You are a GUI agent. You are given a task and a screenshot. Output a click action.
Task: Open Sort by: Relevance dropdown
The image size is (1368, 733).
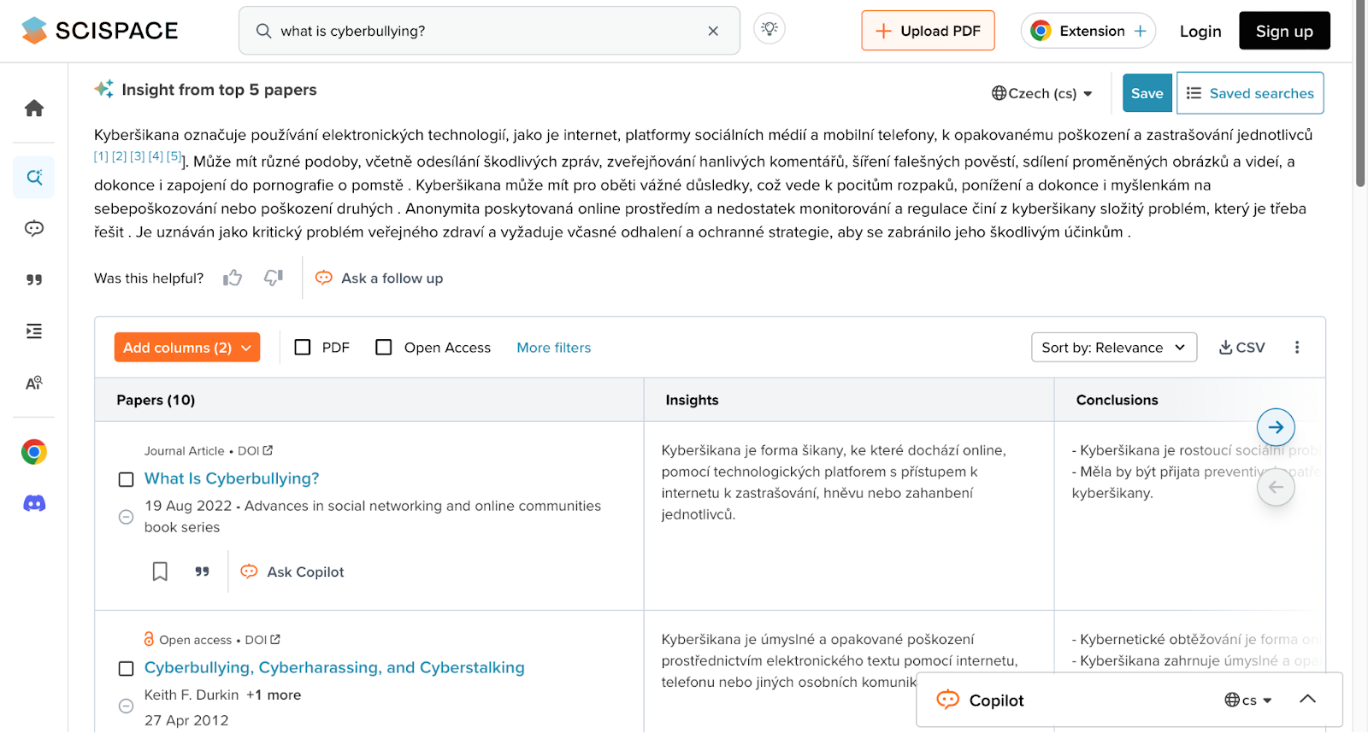click(1113, 348)
